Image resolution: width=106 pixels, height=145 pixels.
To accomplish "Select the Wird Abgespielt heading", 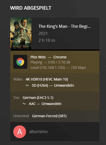I will (31, 8).
